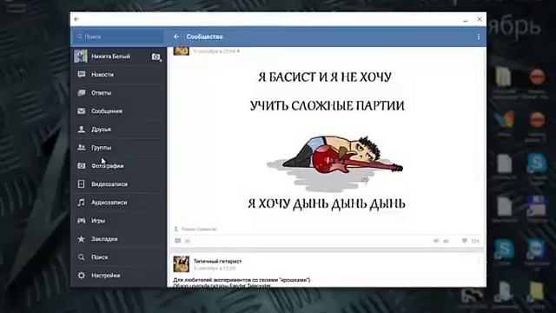Click the Игры label text
The width and height of the screenshot is (556, 313).
click(x=98, y=221)
